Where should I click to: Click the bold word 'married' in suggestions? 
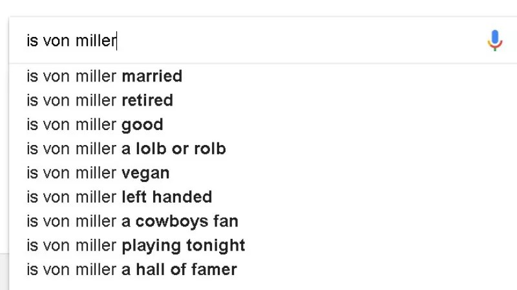(x=152, y=76)
